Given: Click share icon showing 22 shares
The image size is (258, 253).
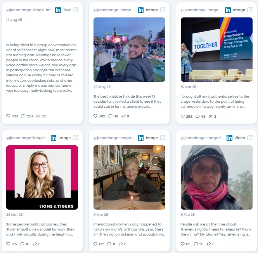Looking at the screenshot, I should [x=38, y=116].
